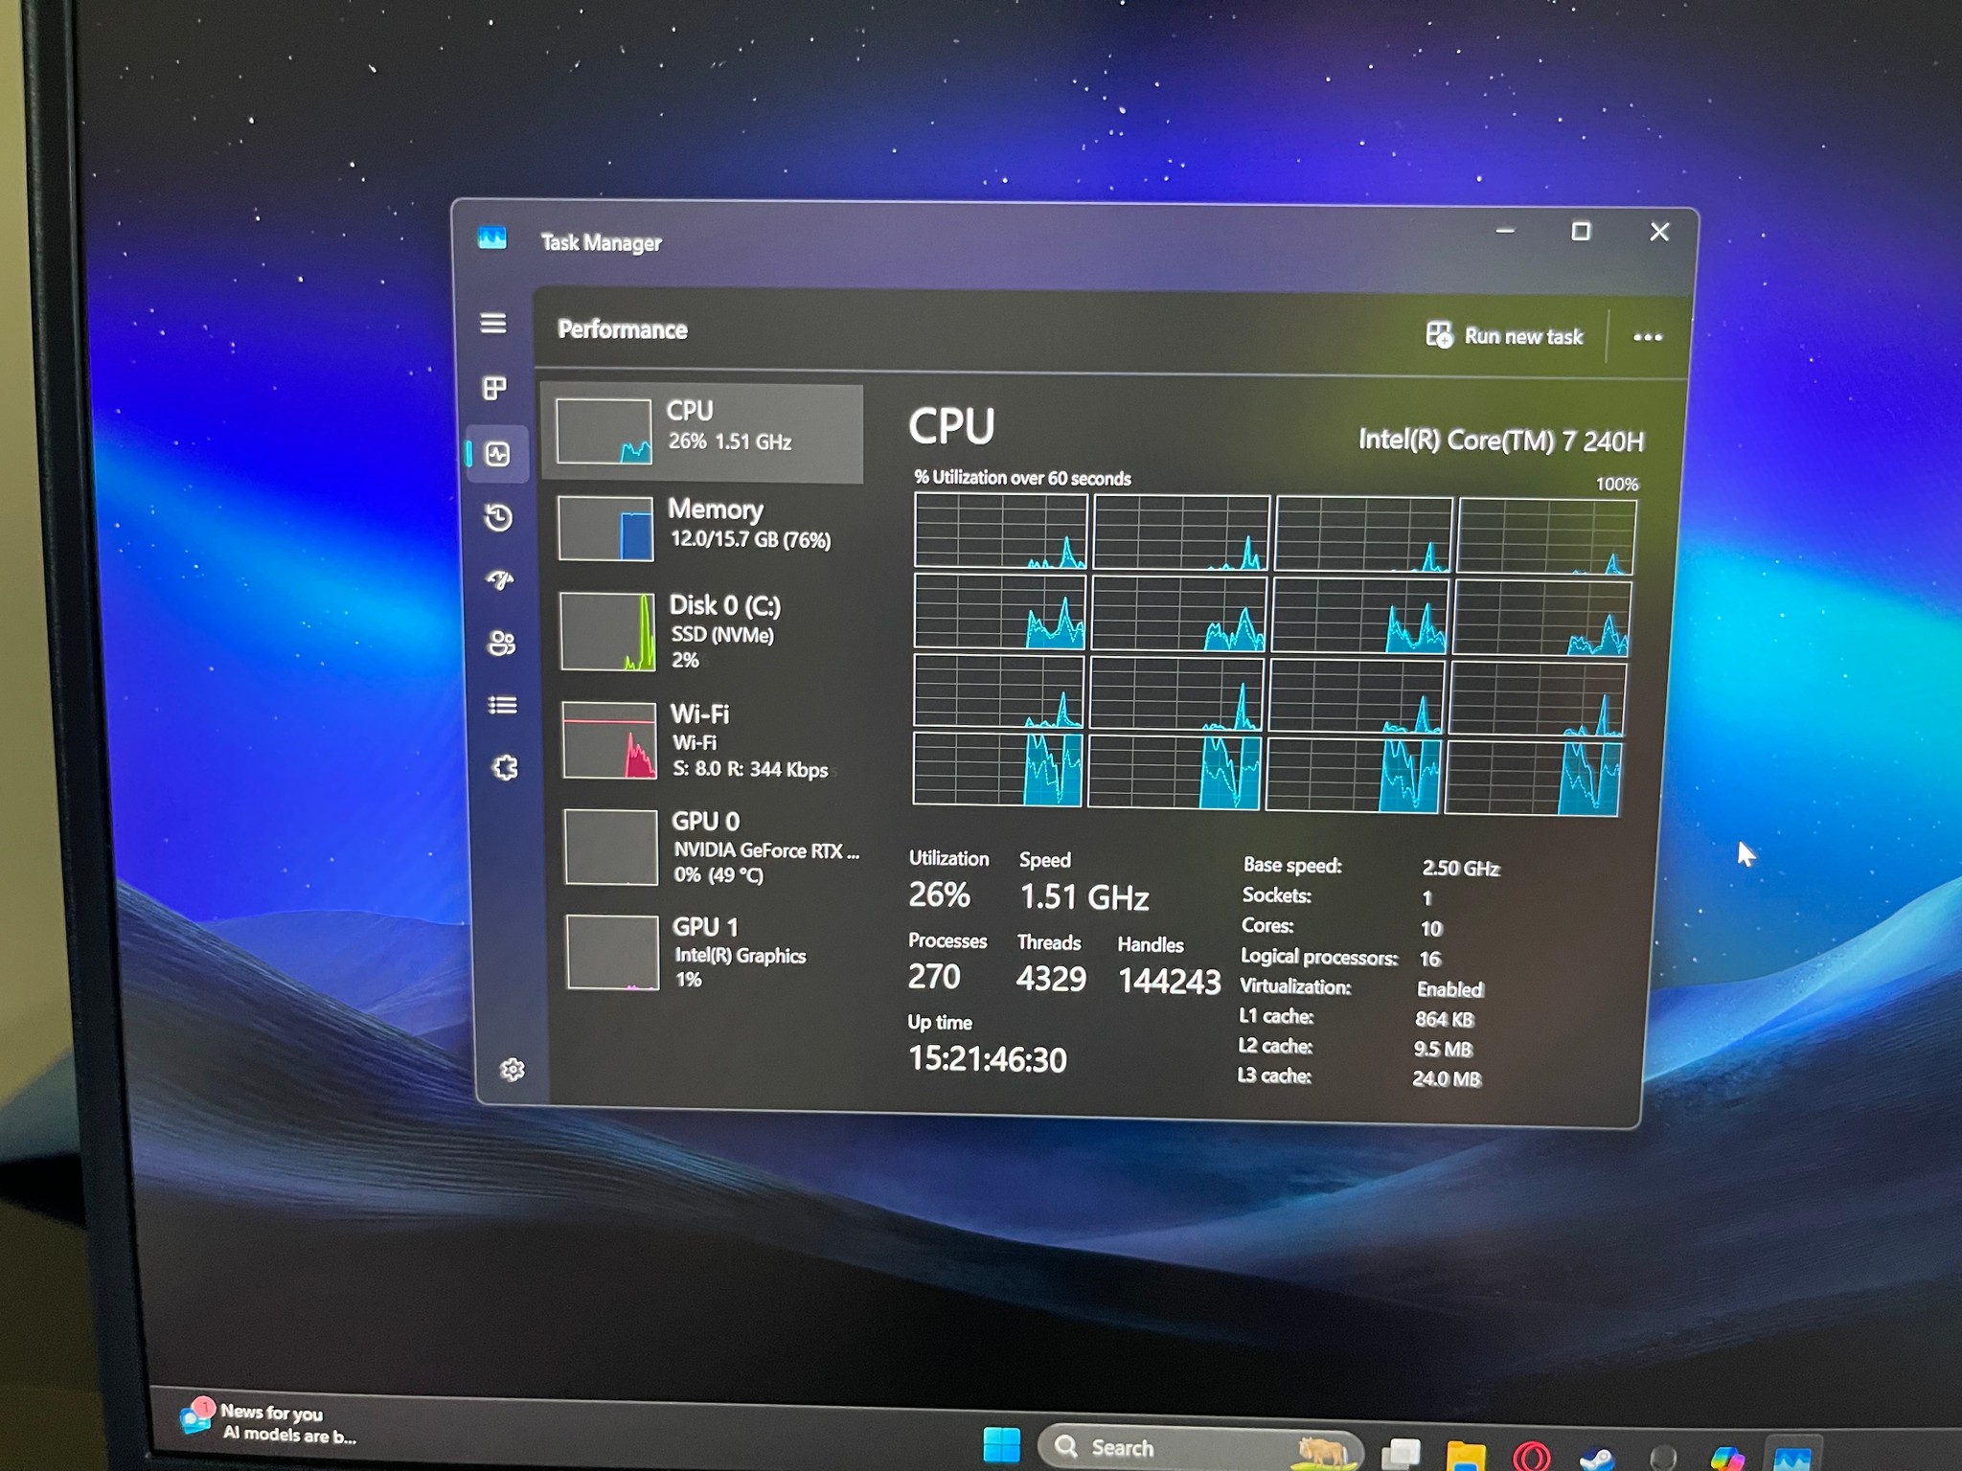This screenshot has height=1471, width=1962.
Task: Select GPU 0 NVIDIA GeForce RTX entry
Action: (711, 848)
